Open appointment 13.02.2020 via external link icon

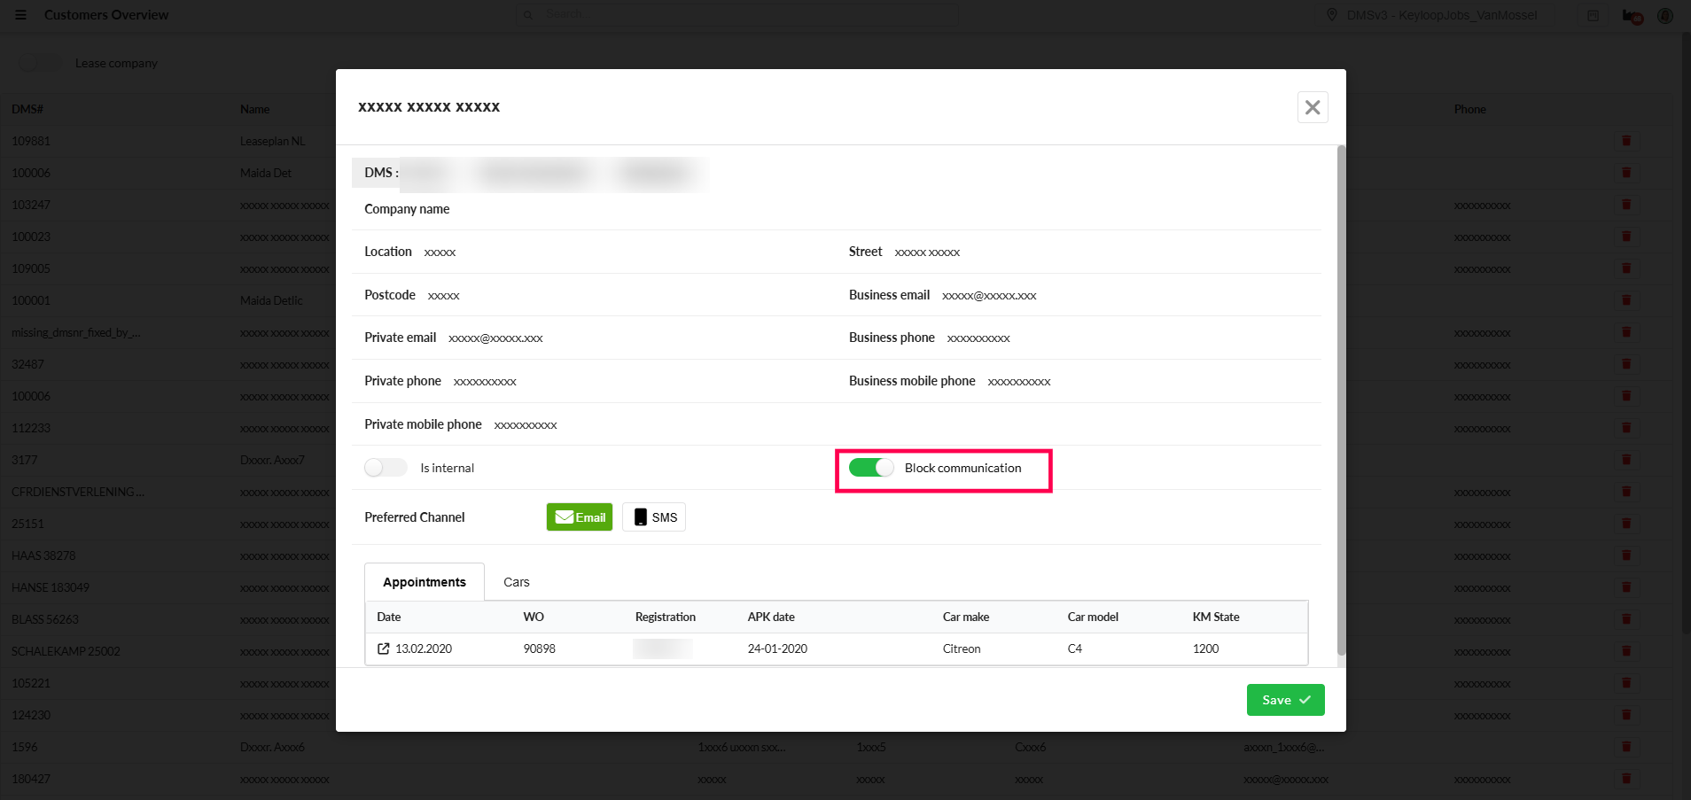(384, 649)
